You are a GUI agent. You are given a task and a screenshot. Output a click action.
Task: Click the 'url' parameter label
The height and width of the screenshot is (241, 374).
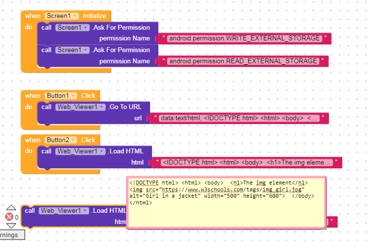tap(138, 118)
